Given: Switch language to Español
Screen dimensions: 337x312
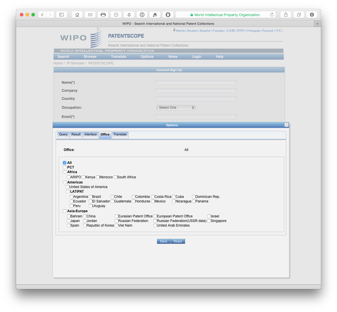Looking at the screenshot, I should 205,31.
